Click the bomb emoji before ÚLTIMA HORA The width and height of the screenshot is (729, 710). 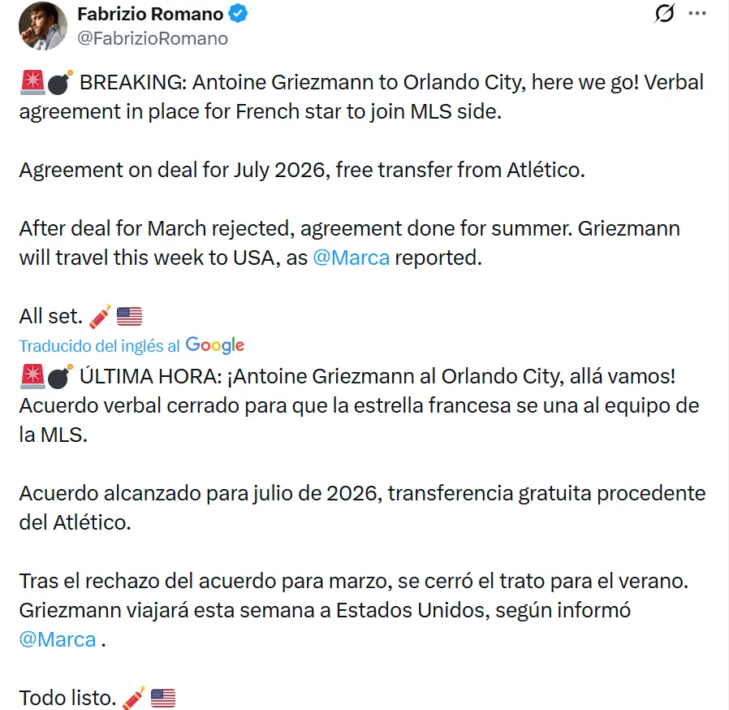tap(60, 377)
